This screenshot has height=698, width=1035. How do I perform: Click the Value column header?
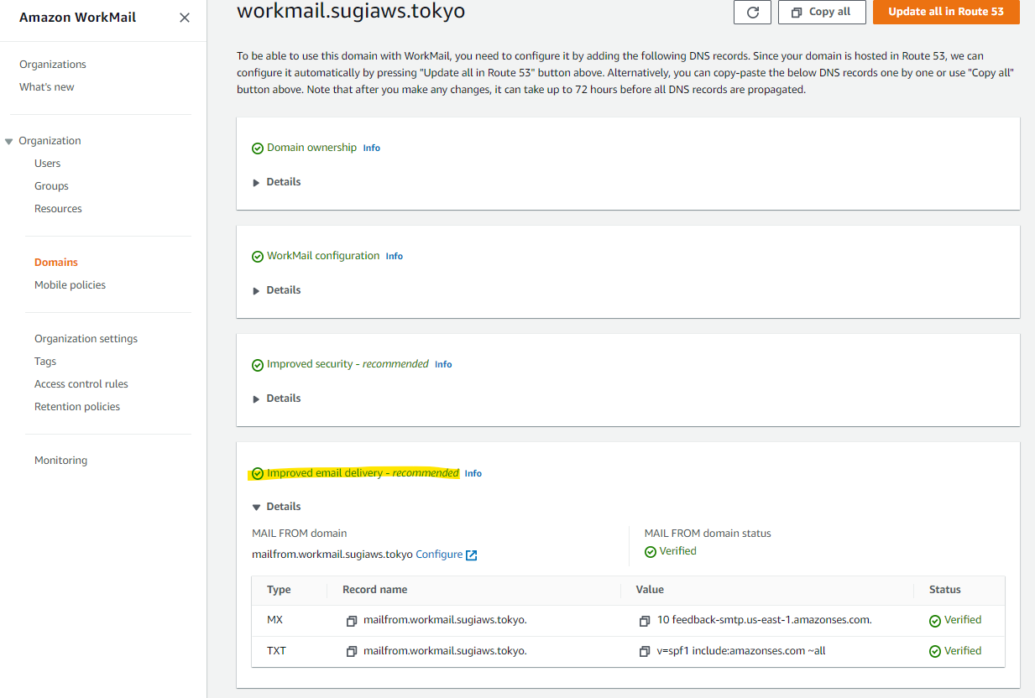[650, 590]
